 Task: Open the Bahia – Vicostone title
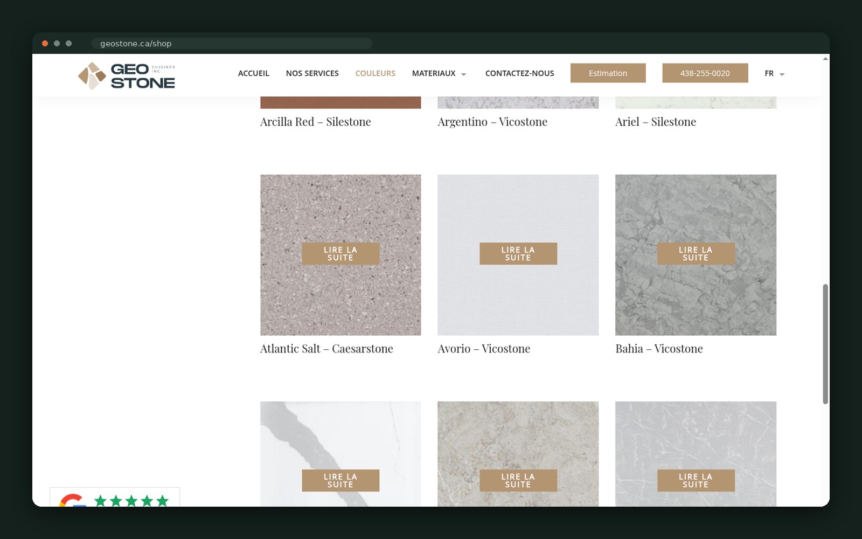[659, 349]
